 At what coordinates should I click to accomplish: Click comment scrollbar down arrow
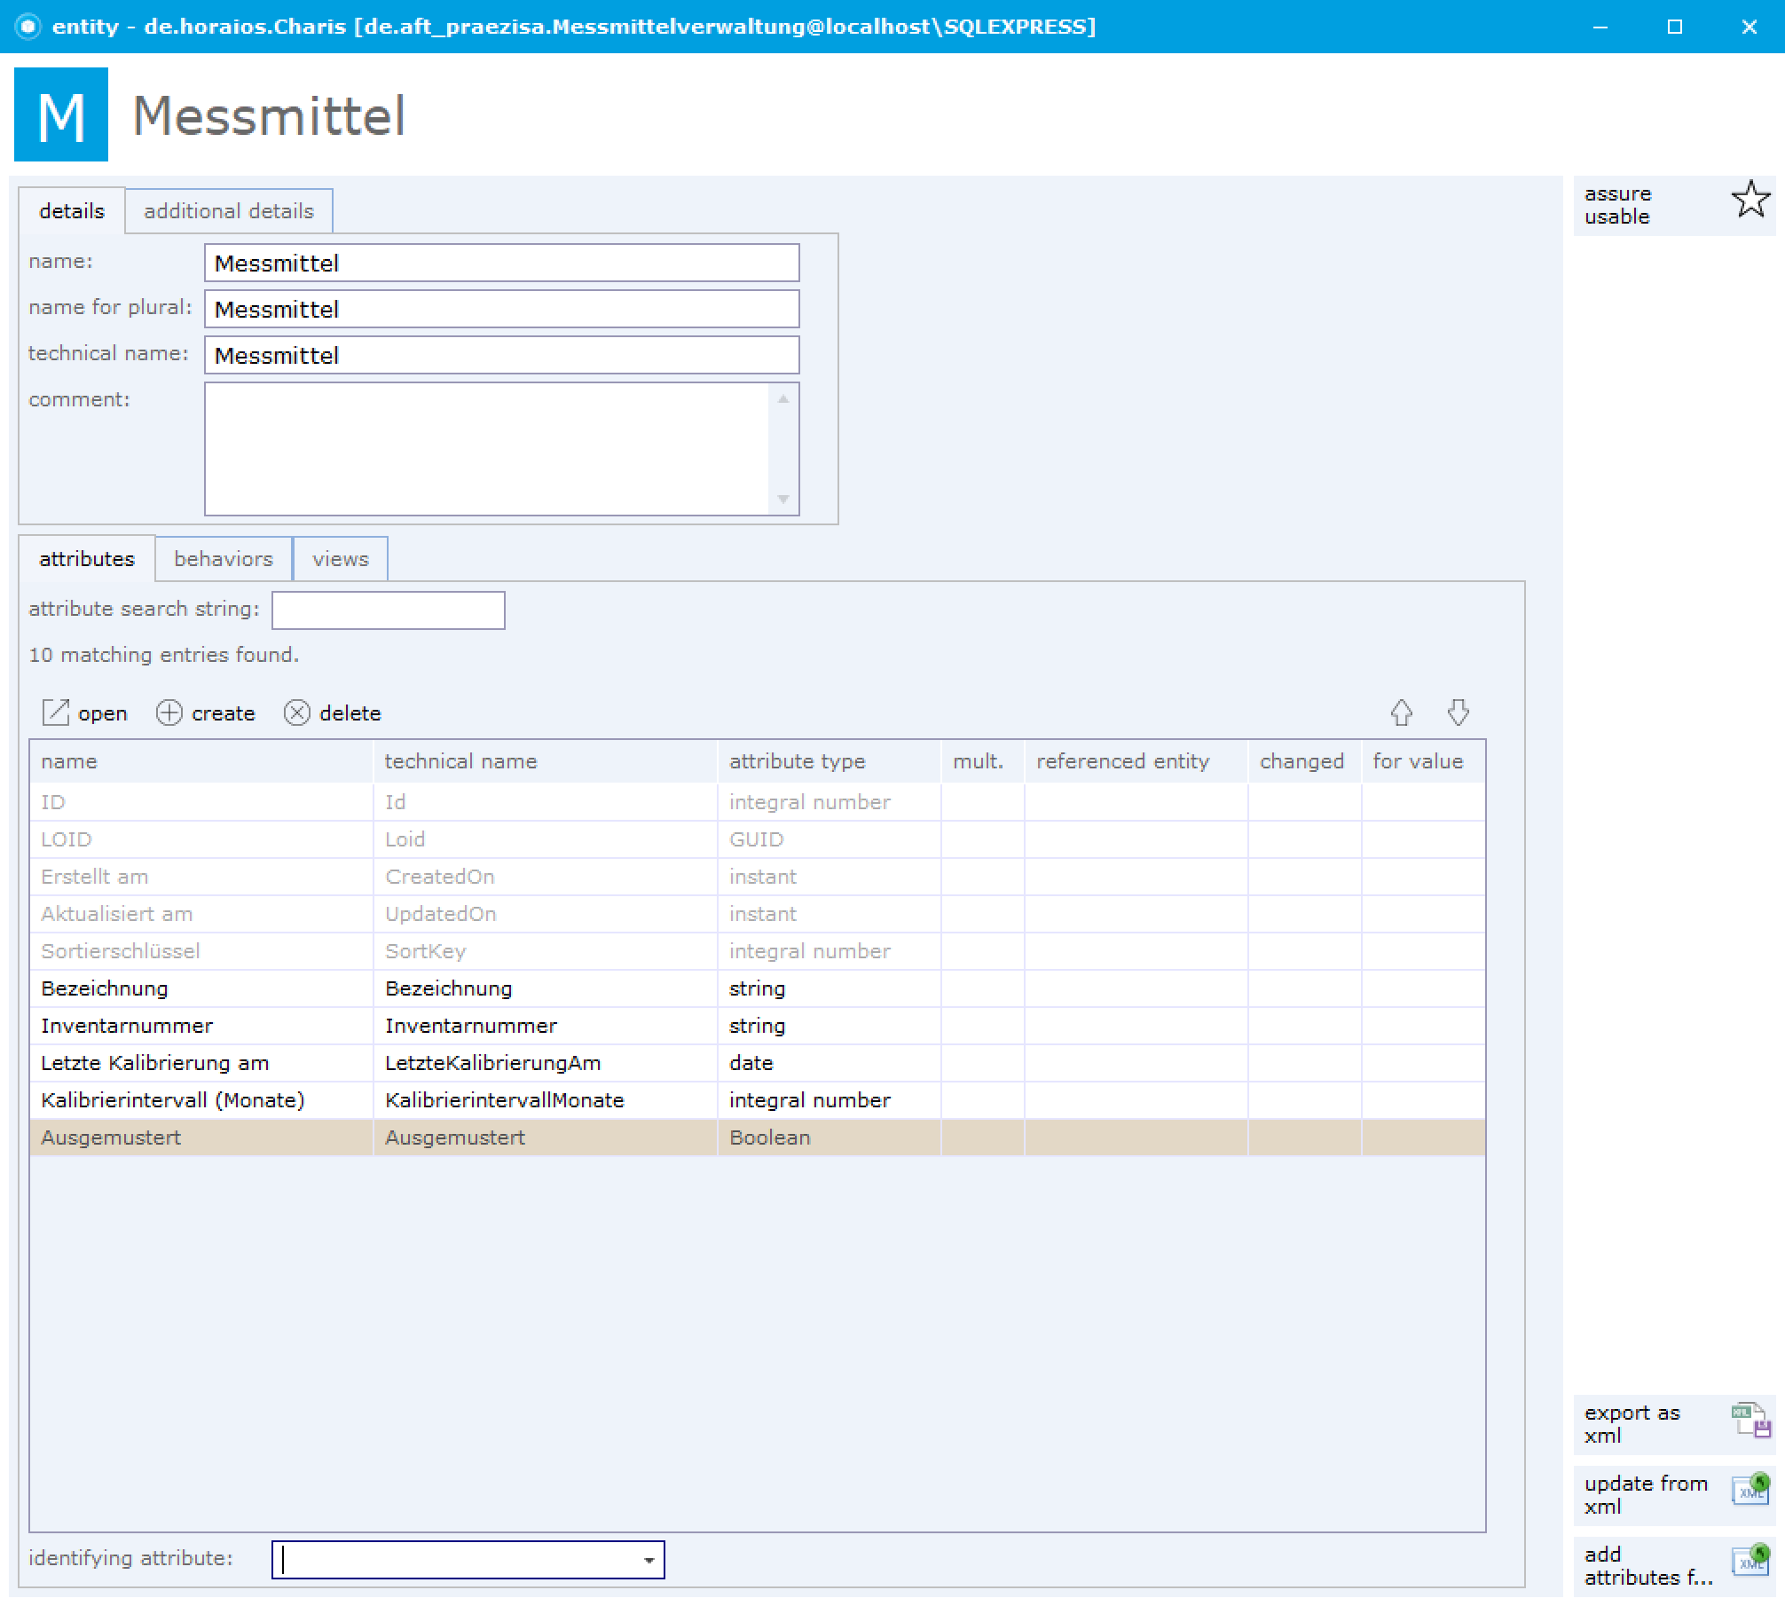click(x=783, y=499)
